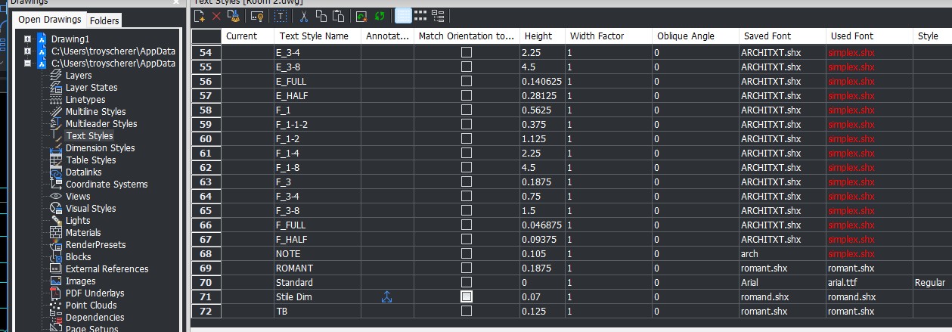Sort by Saved Font column header
Image resolution: width=952 pixels, height=332 pixels.
tap(783, 36)
